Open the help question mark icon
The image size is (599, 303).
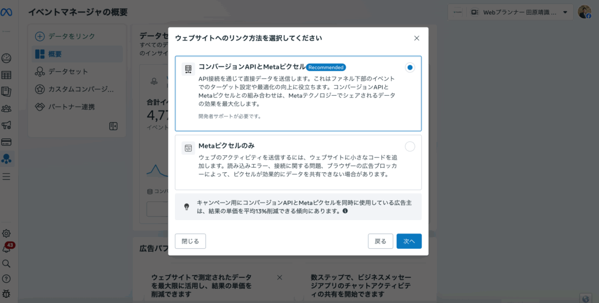pyautogui.click(x=7, y=278)
